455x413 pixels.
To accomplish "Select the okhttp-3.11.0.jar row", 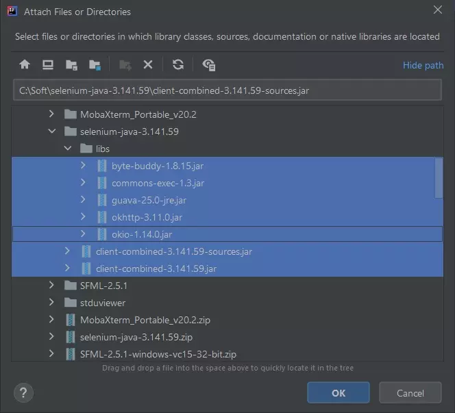I will (x=227, y=217).
